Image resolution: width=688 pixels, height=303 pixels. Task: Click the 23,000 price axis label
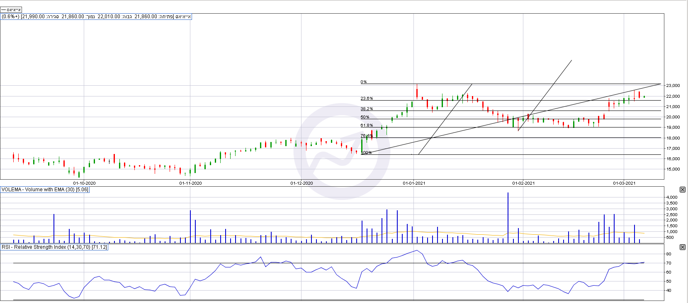click(x=673, y=86)
